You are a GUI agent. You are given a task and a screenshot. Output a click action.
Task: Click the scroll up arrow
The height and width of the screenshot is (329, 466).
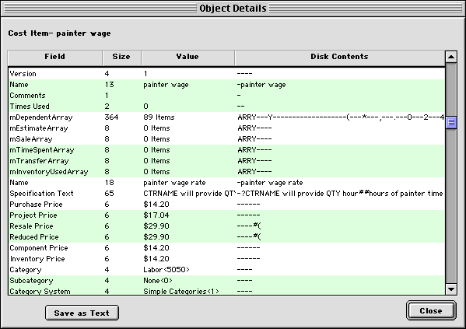coord(451,57)
